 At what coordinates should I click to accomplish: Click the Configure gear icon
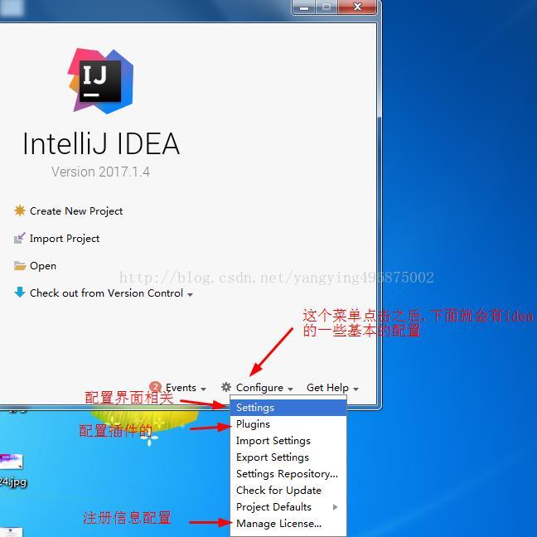pyautogui.click(x=226, y=387)
